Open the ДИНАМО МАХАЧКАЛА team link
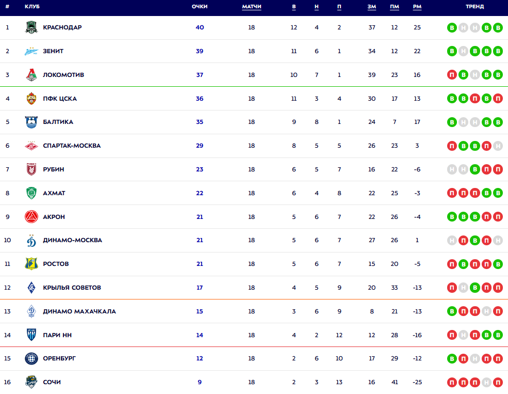508x394 pixels. click(79, 311)
